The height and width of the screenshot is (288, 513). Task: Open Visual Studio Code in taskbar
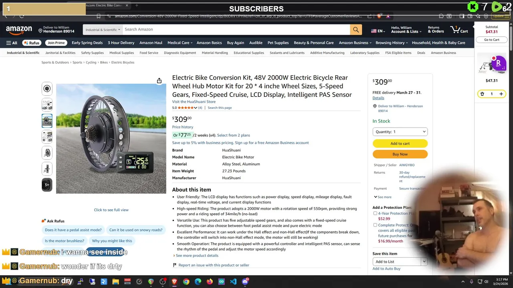click(233, 282)
